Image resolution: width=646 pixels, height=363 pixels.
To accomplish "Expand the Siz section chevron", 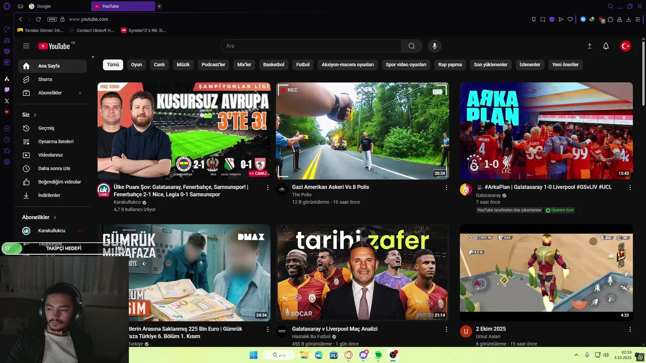I will click(35, 115).
